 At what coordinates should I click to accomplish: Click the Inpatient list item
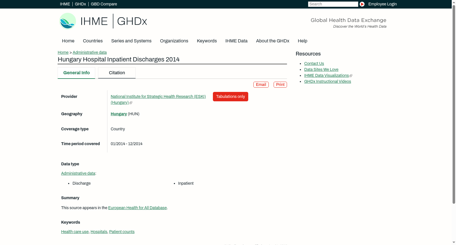pos(186,183)
